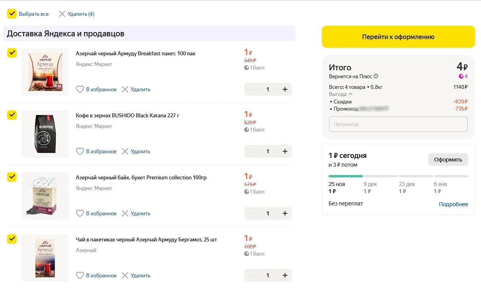Click 'Удалить' link for Армуду Breakfast

tap(141, 89)
